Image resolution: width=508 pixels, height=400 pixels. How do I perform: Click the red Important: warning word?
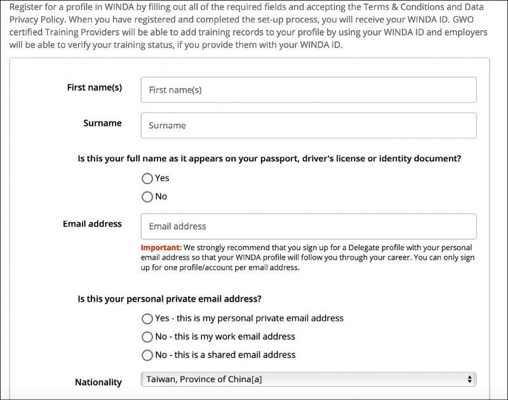pos(161,248)
